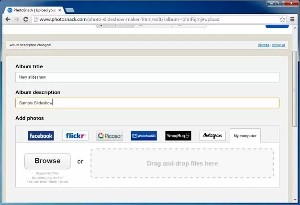Pick the Picasa import option
This screenshot has width=300, height=205.
(x=110, y=136)
